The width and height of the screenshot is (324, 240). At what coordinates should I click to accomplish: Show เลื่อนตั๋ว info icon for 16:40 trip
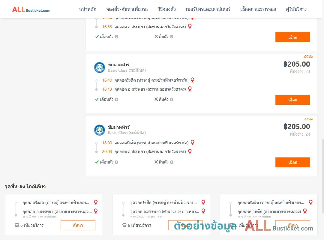click(116, 99)
